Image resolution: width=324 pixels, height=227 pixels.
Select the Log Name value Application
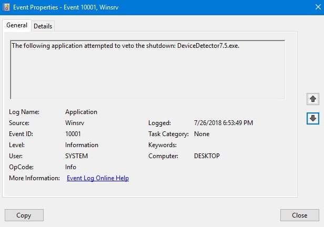[81, 112]
